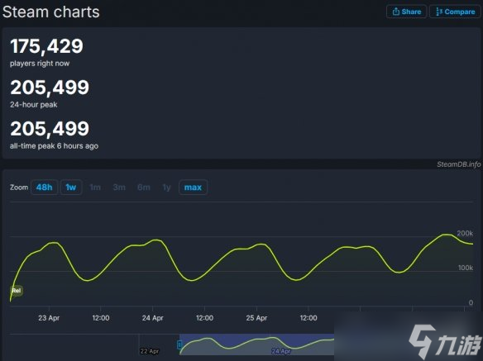The height and width of the screenshot is (361, 483).
Task: Pick the 1y zoom option
Action: tap(166, 188)
